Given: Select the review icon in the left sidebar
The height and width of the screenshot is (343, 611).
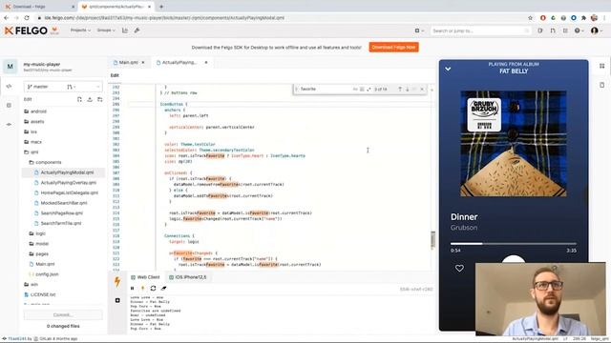Looking at the screenshot, I should coord(9,106).
